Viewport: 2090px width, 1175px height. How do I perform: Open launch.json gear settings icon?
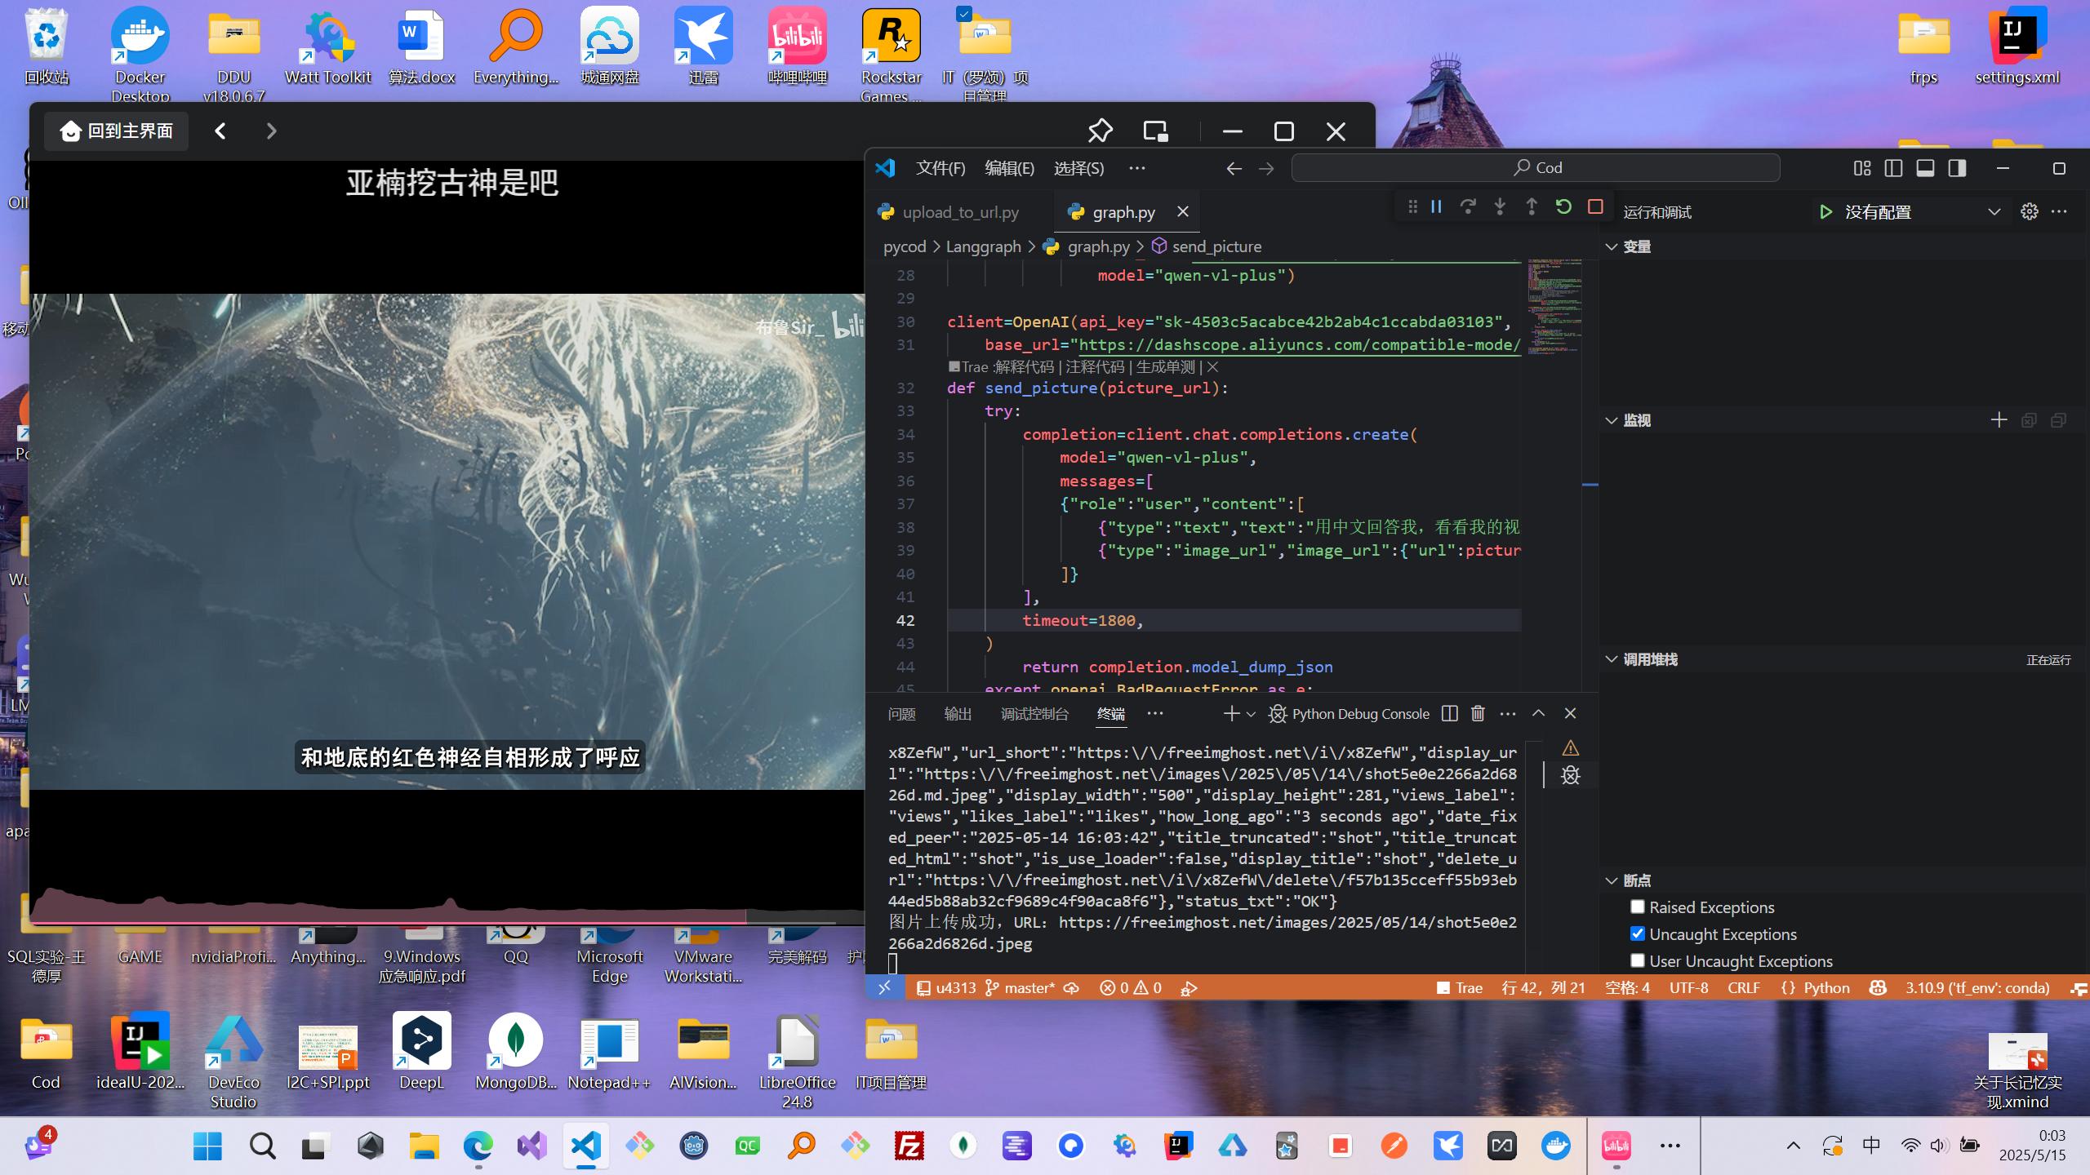pyautogui.click(x=2030, y=212)
